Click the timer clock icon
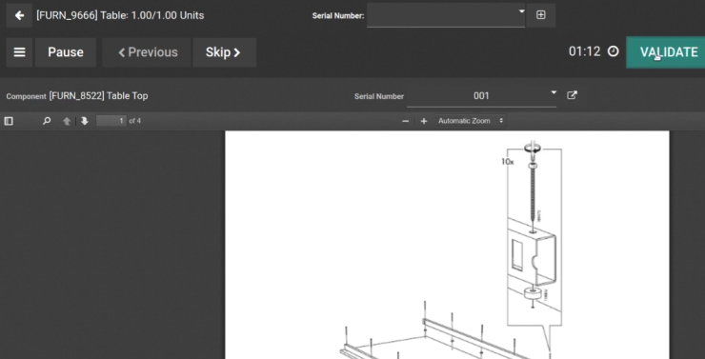 click(x=614, y=51)
